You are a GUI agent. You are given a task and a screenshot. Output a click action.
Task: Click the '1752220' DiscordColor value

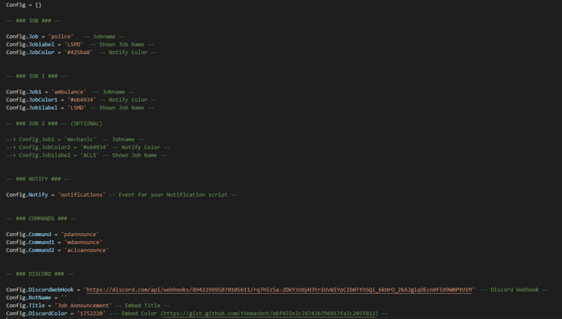coord(91,313)
